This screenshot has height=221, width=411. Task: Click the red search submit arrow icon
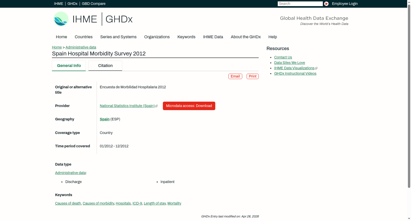(x=326, y=4)
